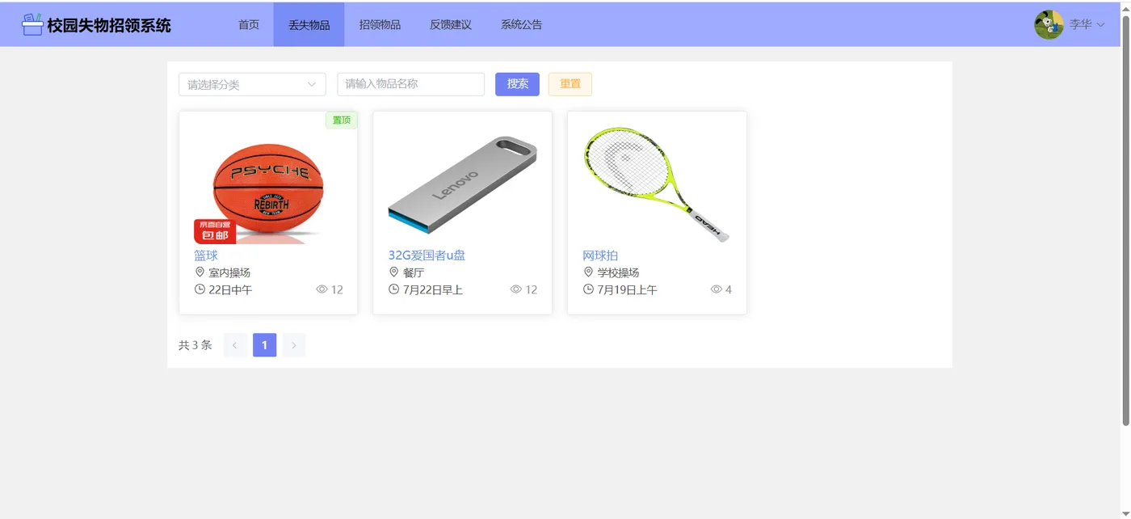Screen dimensions: 1131x519
Task: Click the 共 3 条 total count text
Action: pos(196,345)
